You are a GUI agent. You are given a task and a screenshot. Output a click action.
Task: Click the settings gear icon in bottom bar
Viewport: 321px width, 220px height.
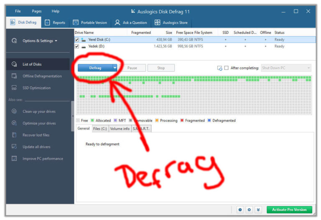pos(249,210)
